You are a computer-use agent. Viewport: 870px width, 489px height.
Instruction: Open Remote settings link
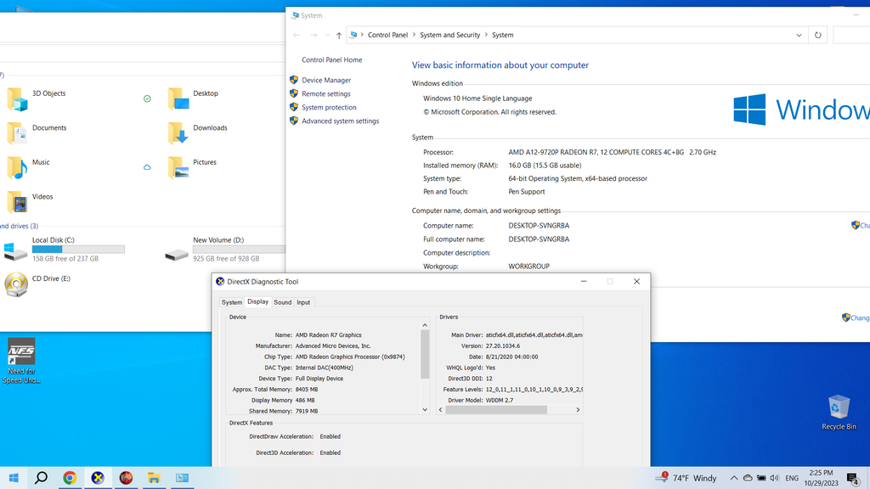point(326,94)
